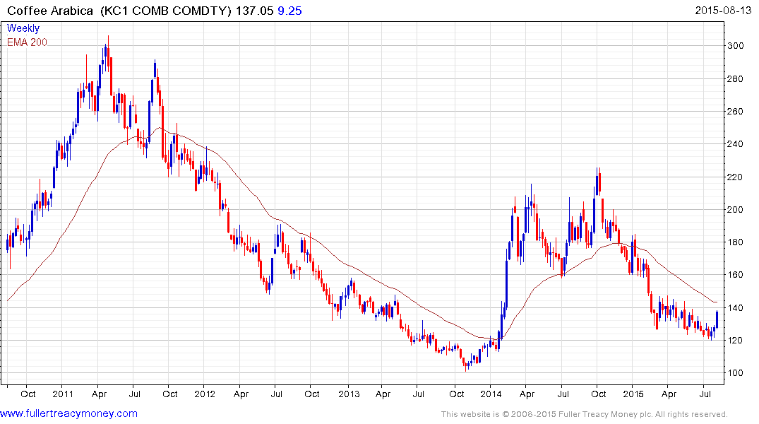Select the 140 price axis label

[735, 307]
